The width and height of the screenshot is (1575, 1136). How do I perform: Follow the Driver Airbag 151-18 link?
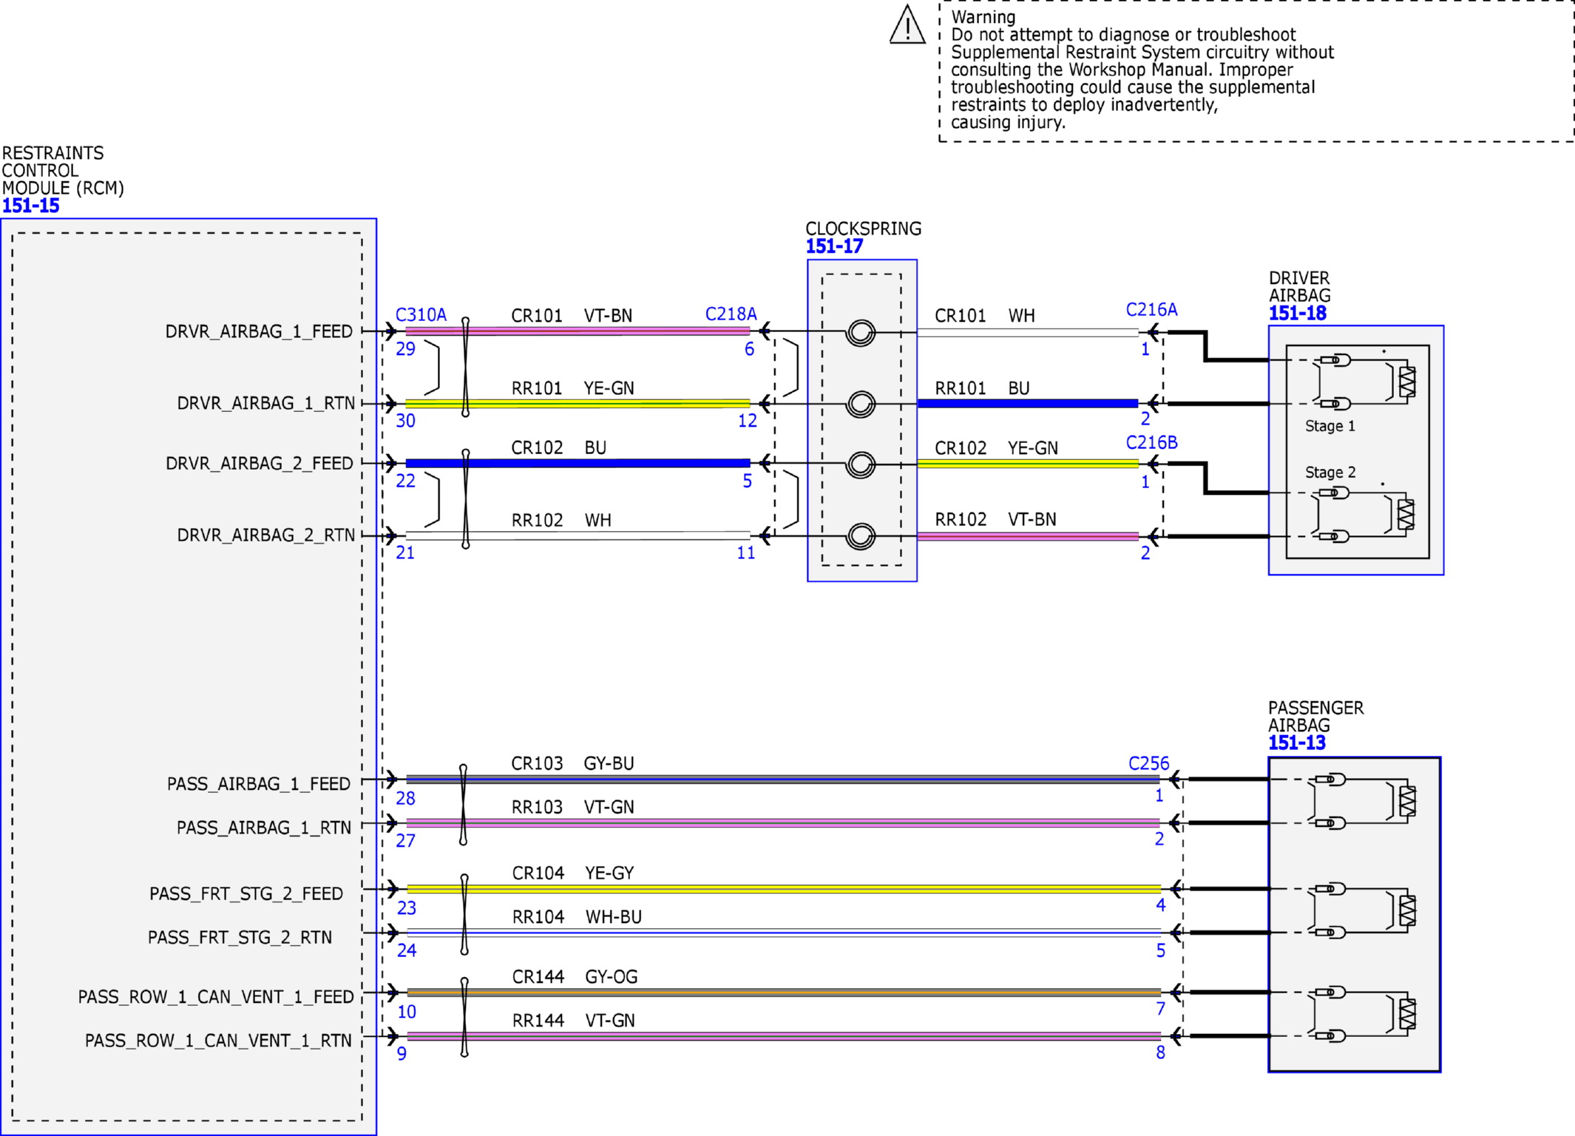(x=1298, y=313)
